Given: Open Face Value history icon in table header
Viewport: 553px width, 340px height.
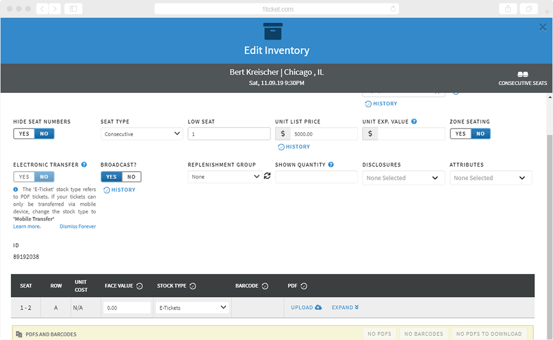Looking at the screenshot, I should click(140, 286).
